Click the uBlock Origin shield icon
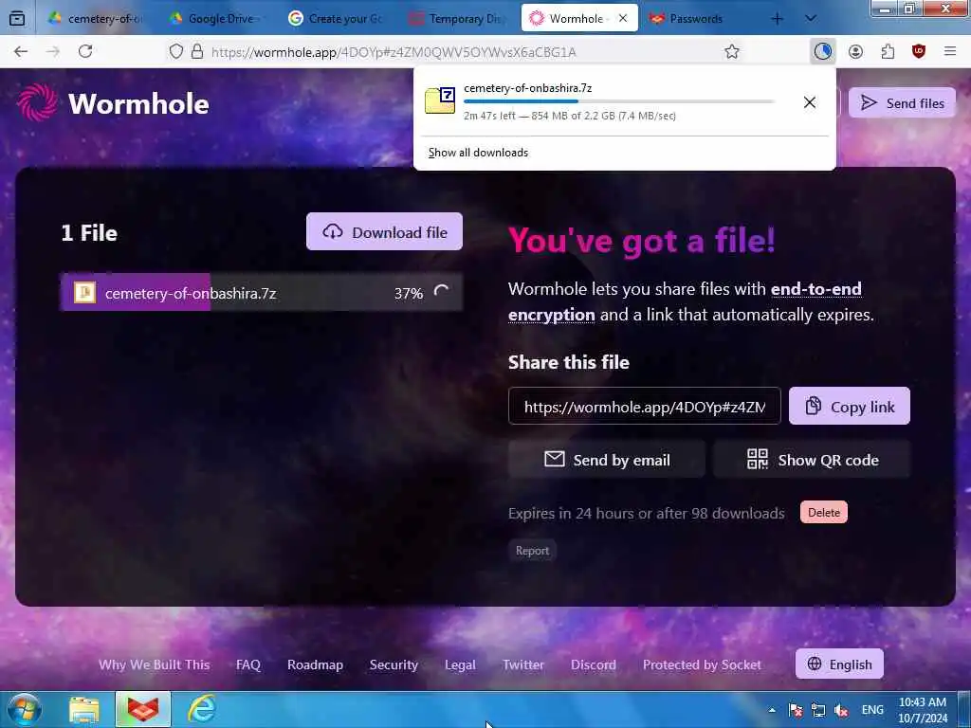This screenshot has height=728, width=971. point(919,51)
